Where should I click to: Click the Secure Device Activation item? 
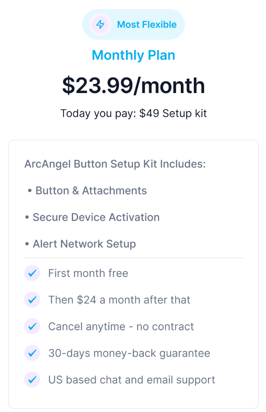coord(96,217)
